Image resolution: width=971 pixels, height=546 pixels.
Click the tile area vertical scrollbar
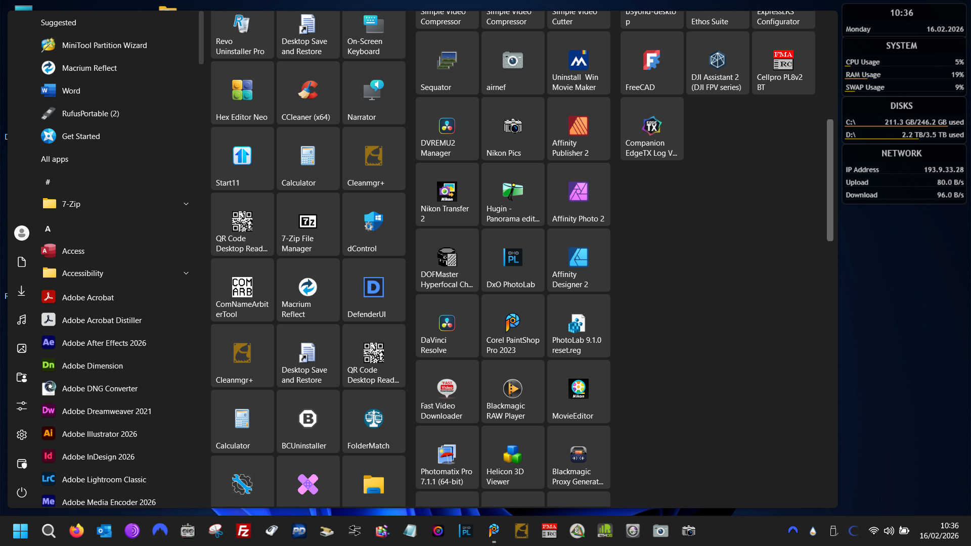(x=829, y=180)
